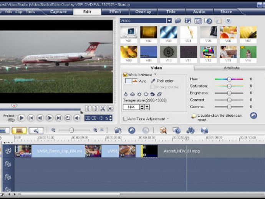Screen dimensions: 265x199
Task: Play the project preview
Action: point(22,118)
